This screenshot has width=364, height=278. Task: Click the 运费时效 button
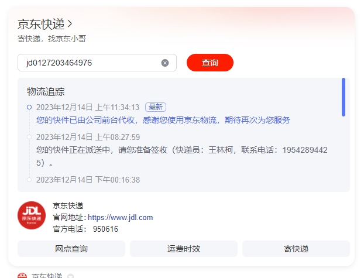coord(184,249)
